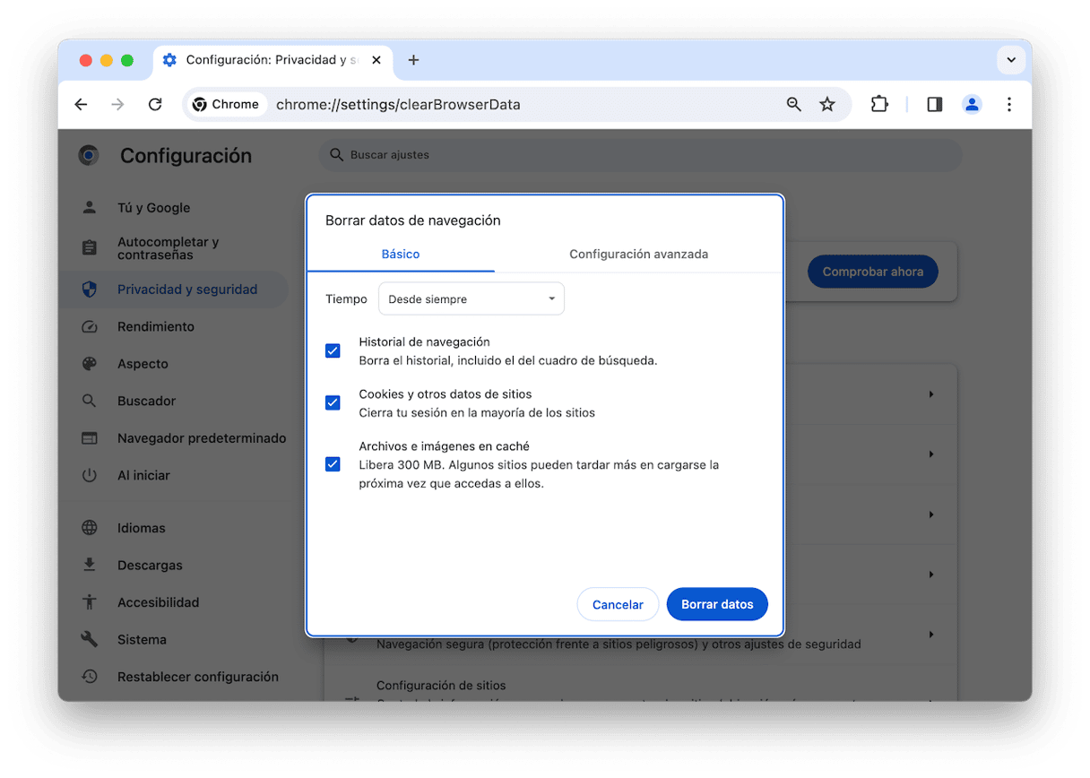
Task: Click the Descargas download icon
Action: click(x=89, y=566)
